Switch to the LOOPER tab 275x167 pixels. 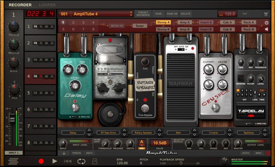47,5
